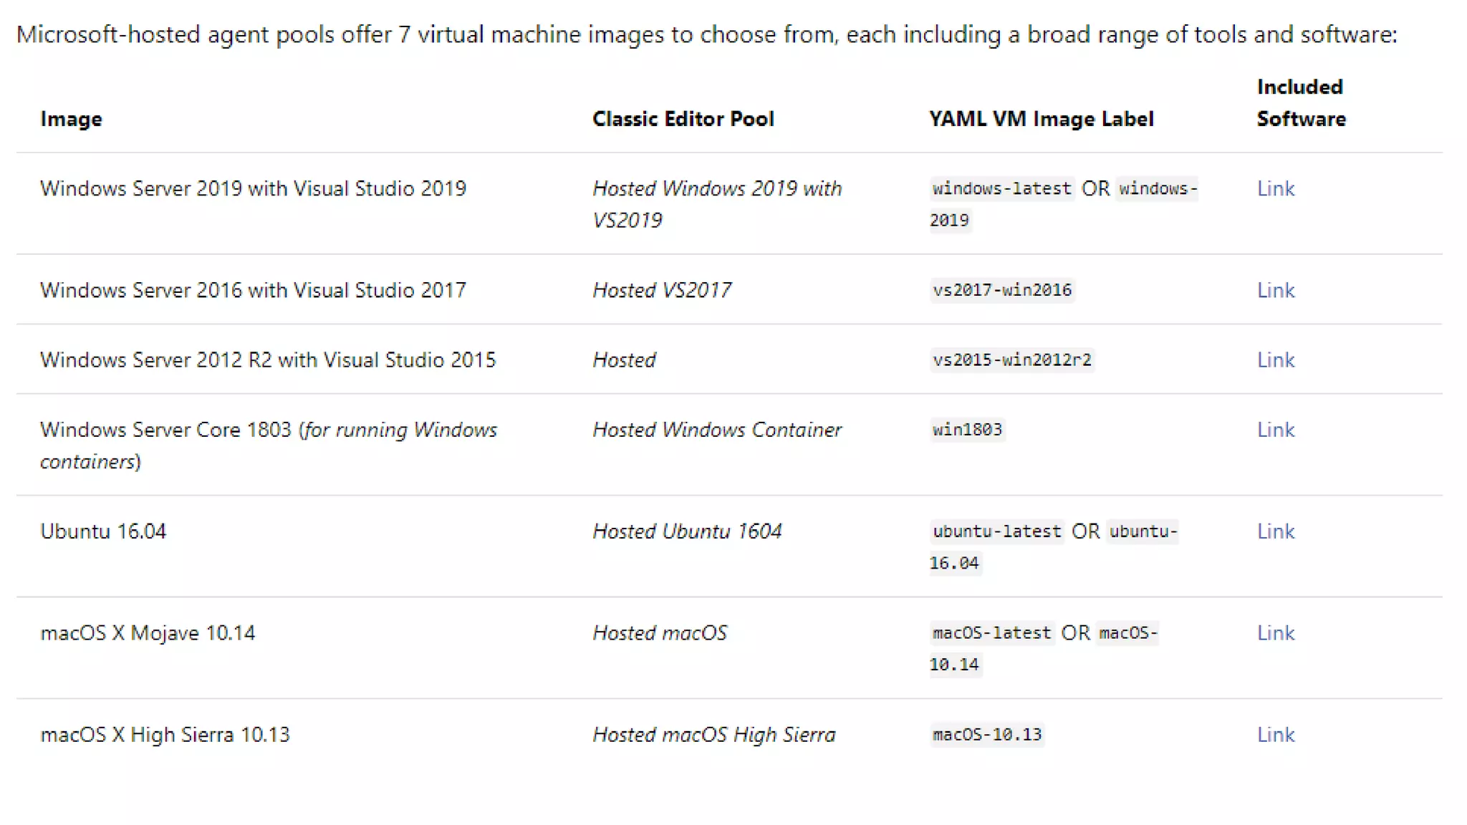Open the Link in the vs2015-win2012r2 row
This screenshot has height=825, width=1467.
point(1275,360)
